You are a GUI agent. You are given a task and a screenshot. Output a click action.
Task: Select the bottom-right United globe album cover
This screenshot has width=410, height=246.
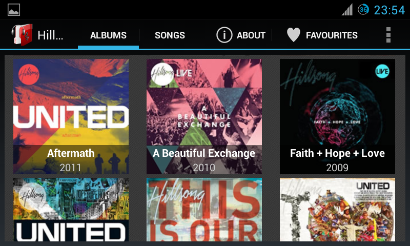(x=337, y=210)
